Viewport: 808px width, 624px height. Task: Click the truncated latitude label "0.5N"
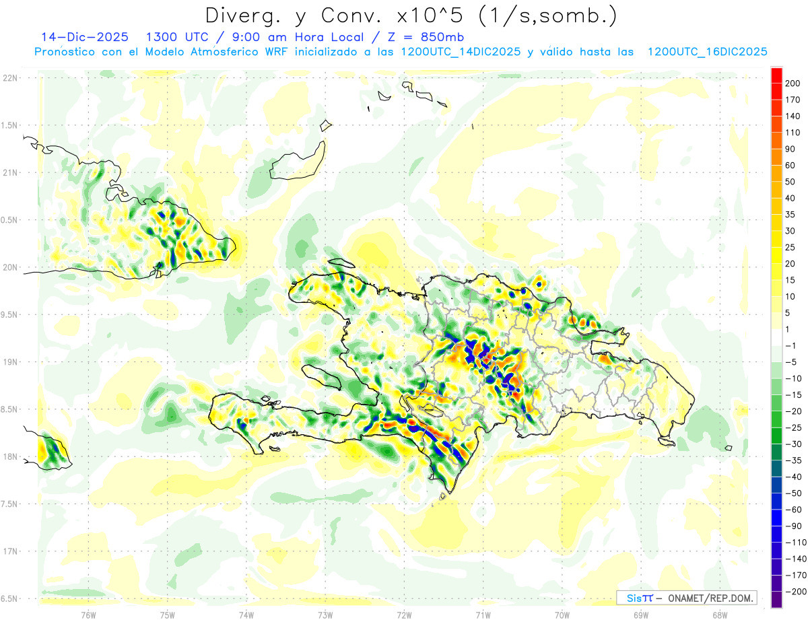tap(9, 220)
